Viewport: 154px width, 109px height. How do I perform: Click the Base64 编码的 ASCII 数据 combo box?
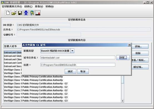pyautogui.click(x=57, y=51)
